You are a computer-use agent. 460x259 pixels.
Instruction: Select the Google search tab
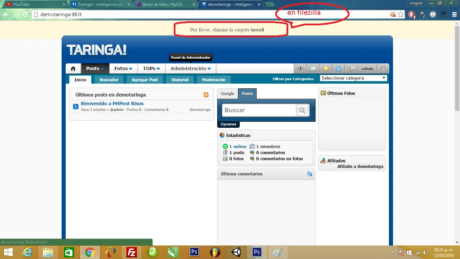pyautogui.click(x=228, y=94)
